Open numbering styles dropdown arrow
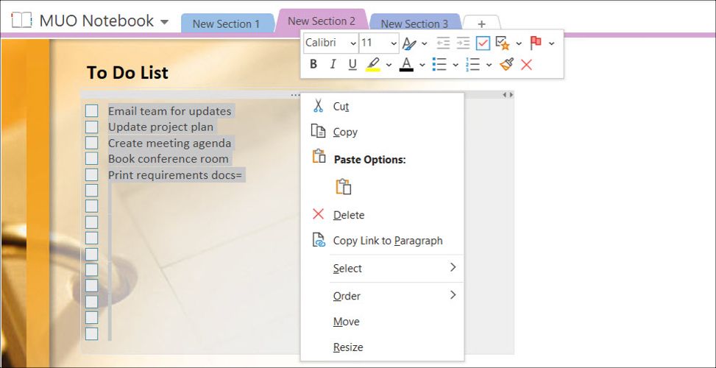 tap(489, 65)
